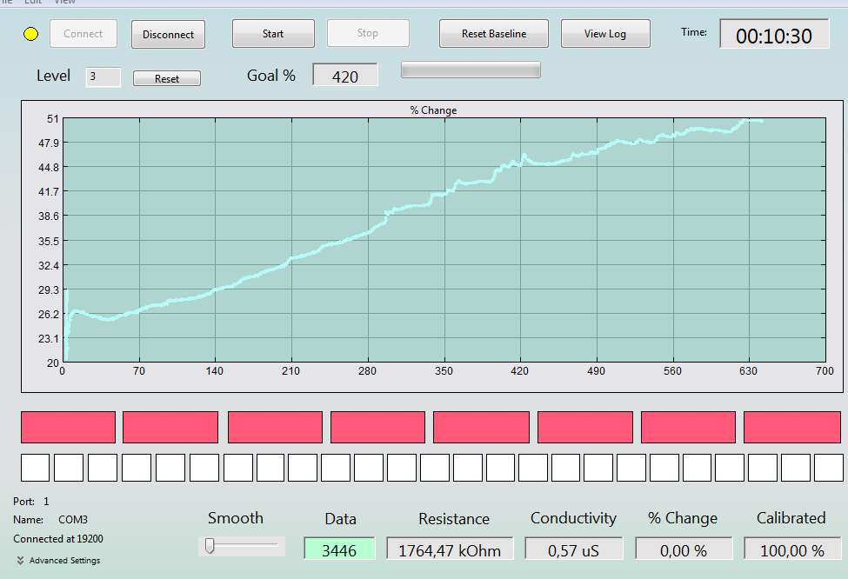Click the green Data field showing 3446
The height and width of the screenshot is (579, 848).
pos(339,549)
